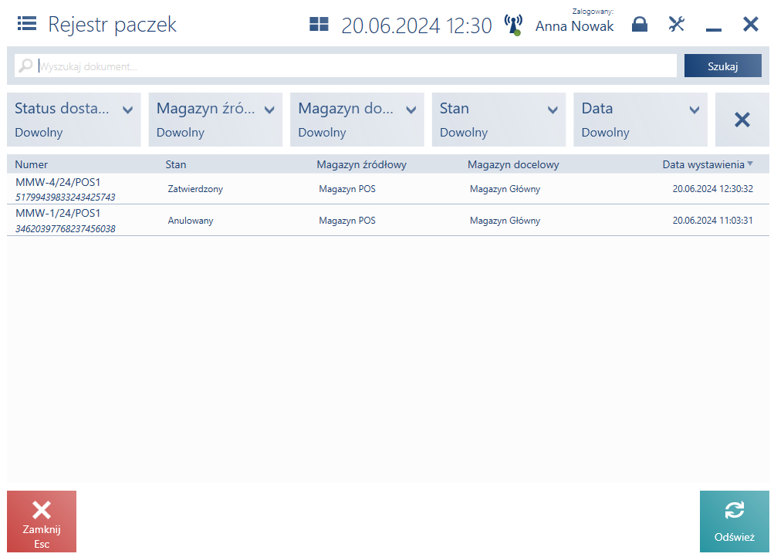Click the Zamknij Esc button
The image size is (774, 557).
coord(42,522)
